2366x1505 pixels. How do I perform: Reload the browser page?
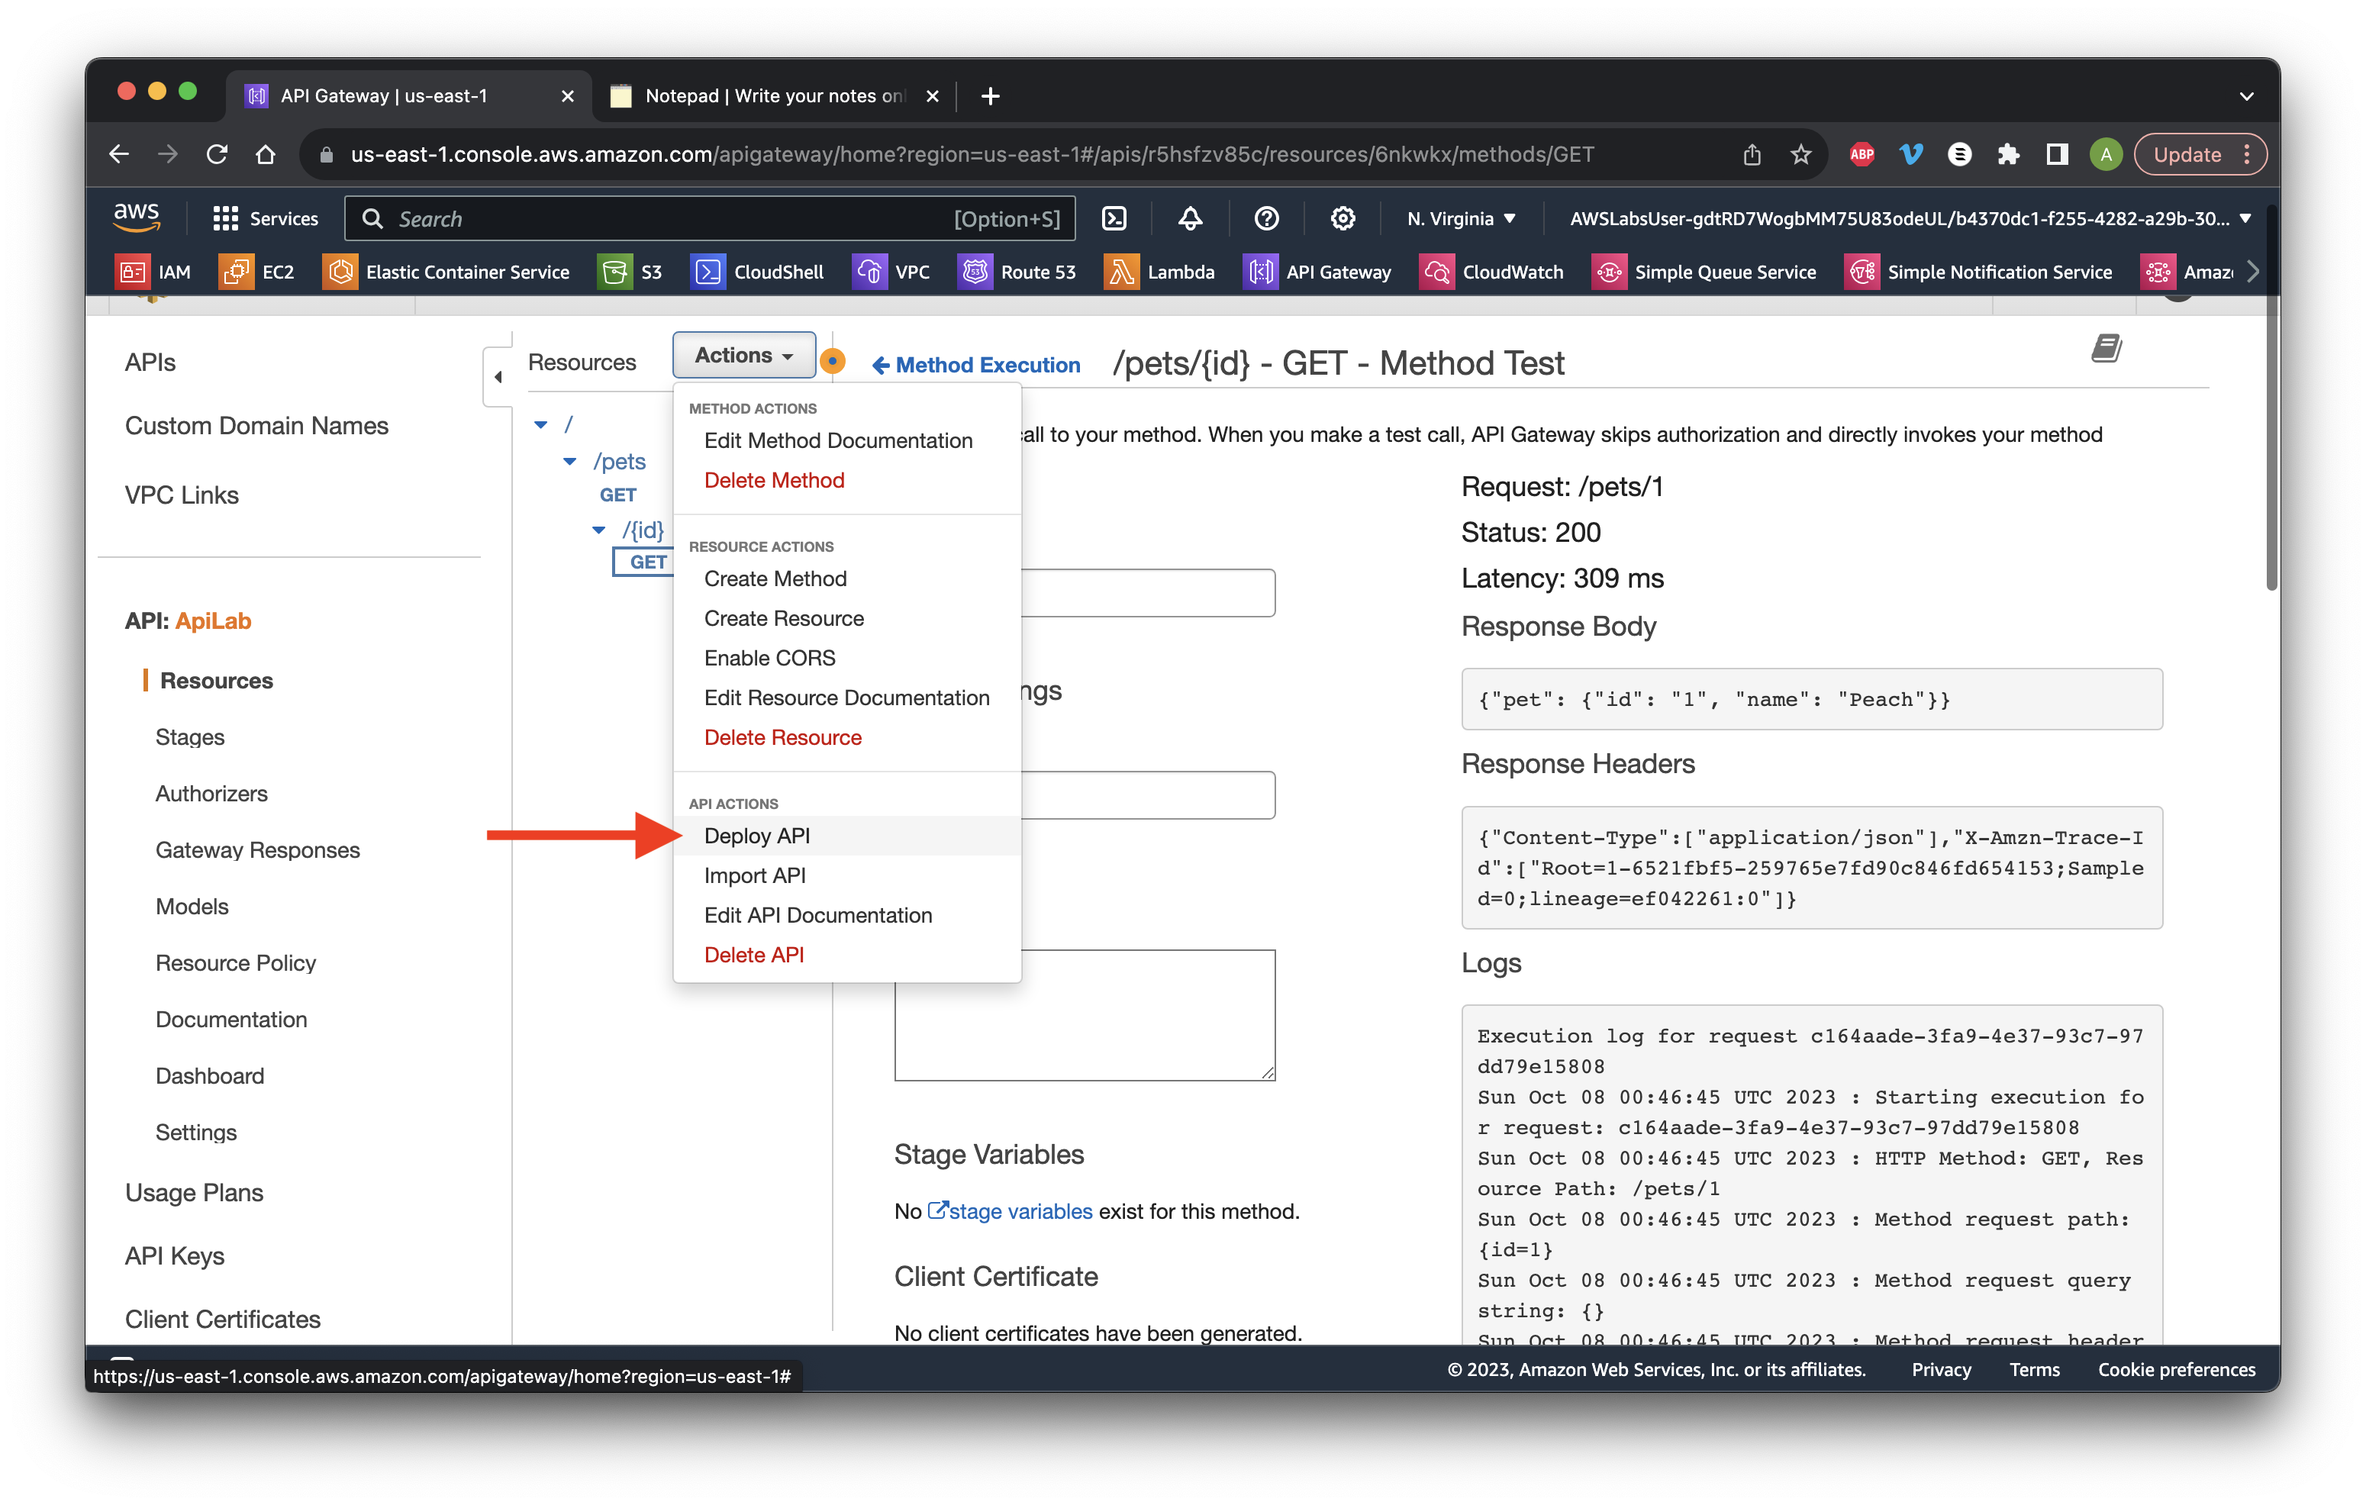coord(218,154)
